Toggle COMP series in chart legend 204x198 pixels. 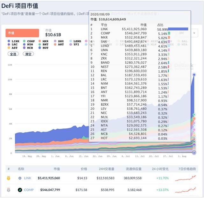[x=29, y=41]
